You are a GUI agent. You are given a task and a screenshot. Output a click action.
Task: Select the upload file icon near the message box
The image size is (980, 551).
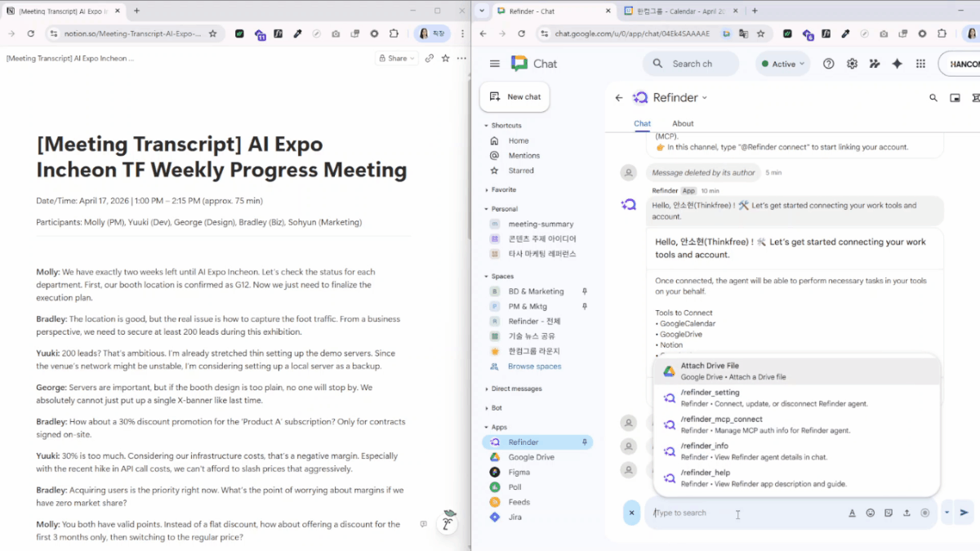(906, 513)
